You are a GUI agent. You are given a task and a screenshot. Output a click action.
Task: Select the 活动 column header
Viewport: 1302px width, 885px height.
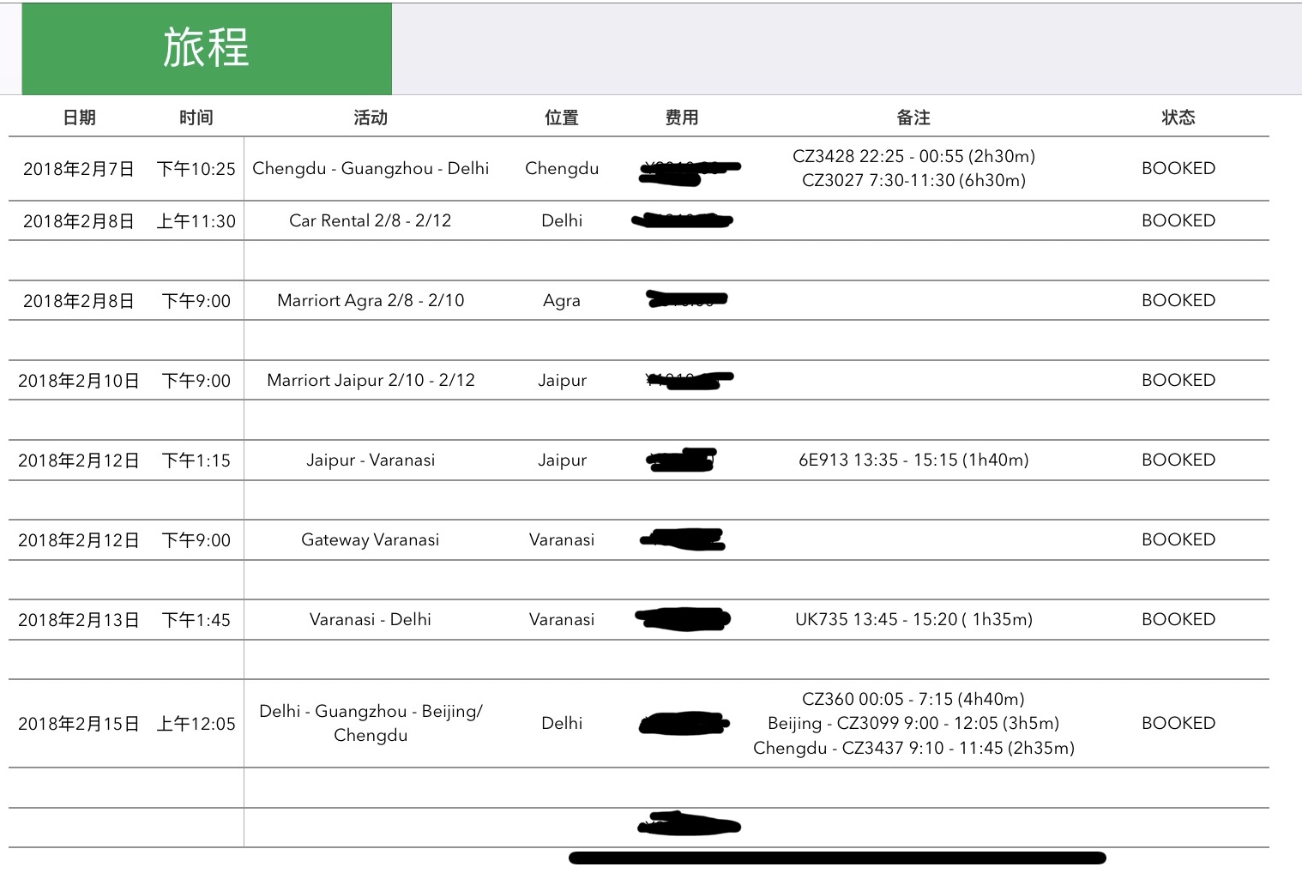371,117
